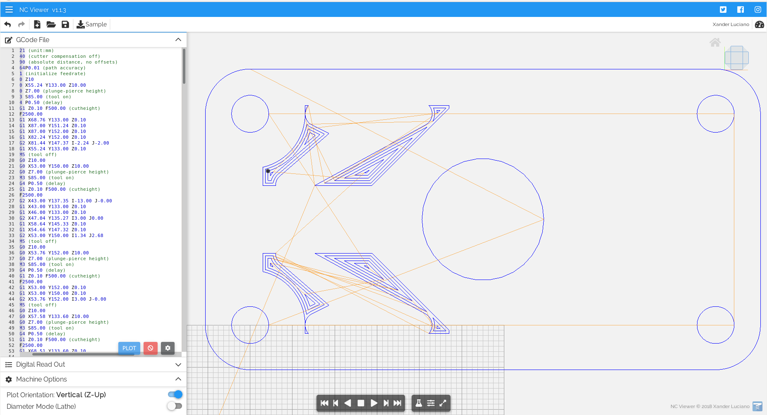Click the undo arrow icon
The height and width of the screenshot is (415, 767).
pyautogui.click(x=7, y=24)
